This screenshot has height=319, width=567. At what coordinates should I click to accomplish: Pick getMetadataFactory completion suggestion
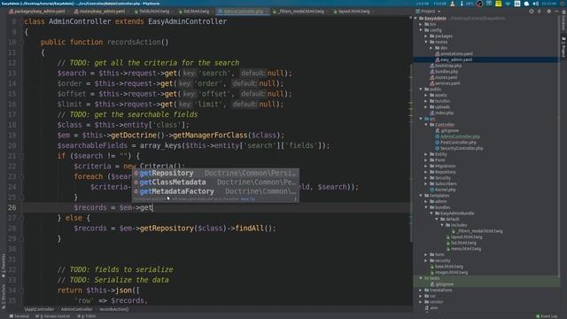click(215, 191)
